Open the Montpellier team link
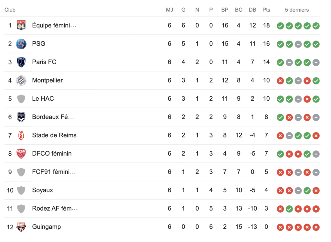 (47, 80)
